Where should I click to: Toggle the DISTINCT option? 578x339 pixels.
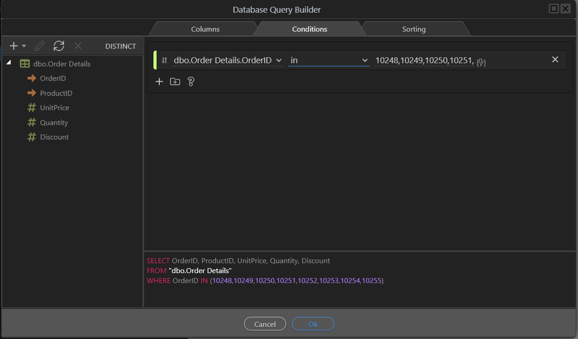120,46
